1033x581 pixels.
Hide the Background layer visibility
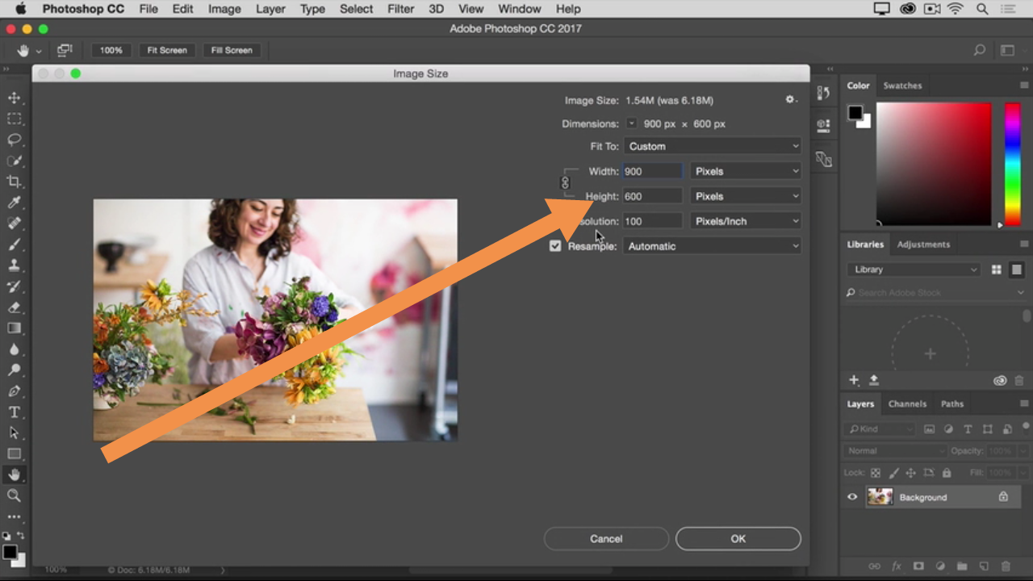[x=852, y=497]
